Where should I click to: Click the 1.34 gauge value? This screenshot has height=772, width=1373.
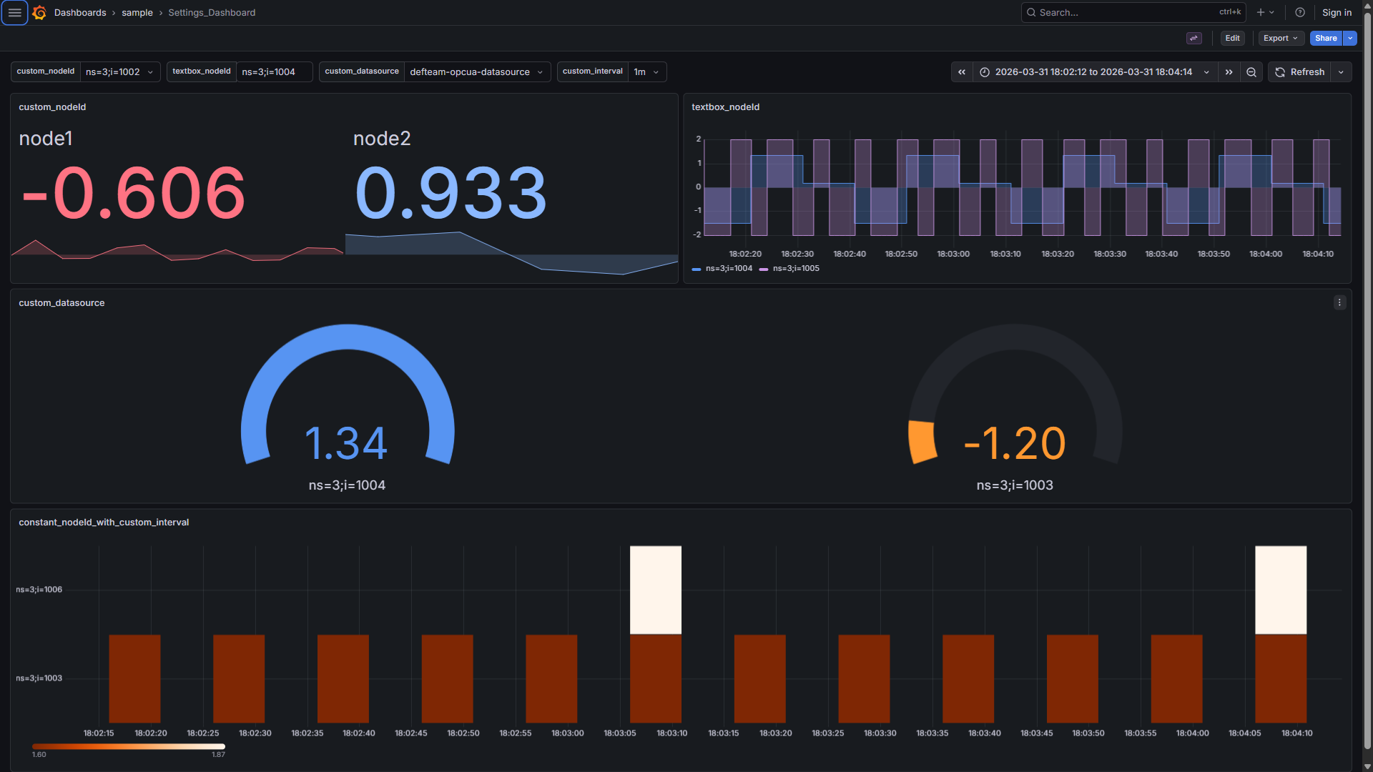[346, 443]
